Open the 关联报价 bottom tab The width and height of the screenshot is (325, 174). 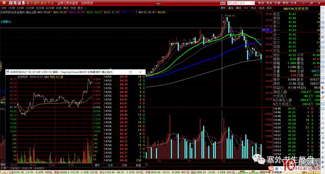click(15, 168)
